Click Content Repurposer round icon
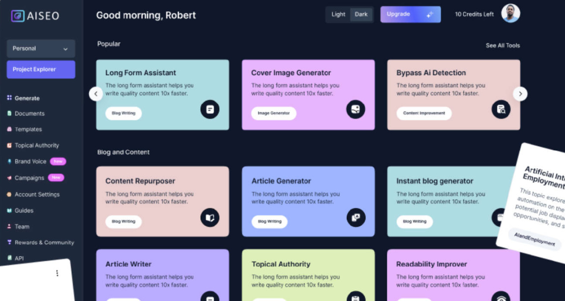565x301 pixels. pos(210,217)
